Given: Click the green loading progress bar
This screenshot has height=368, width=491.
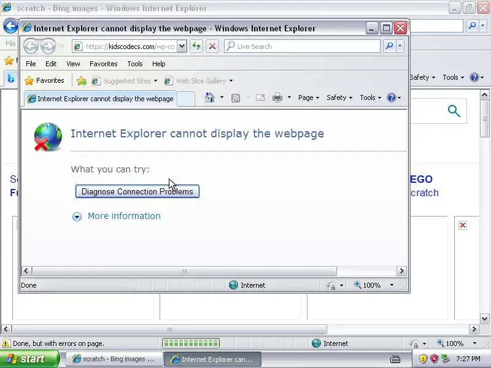Looking at the screenshot, I should pyautogui.click(x=191, y=343).
